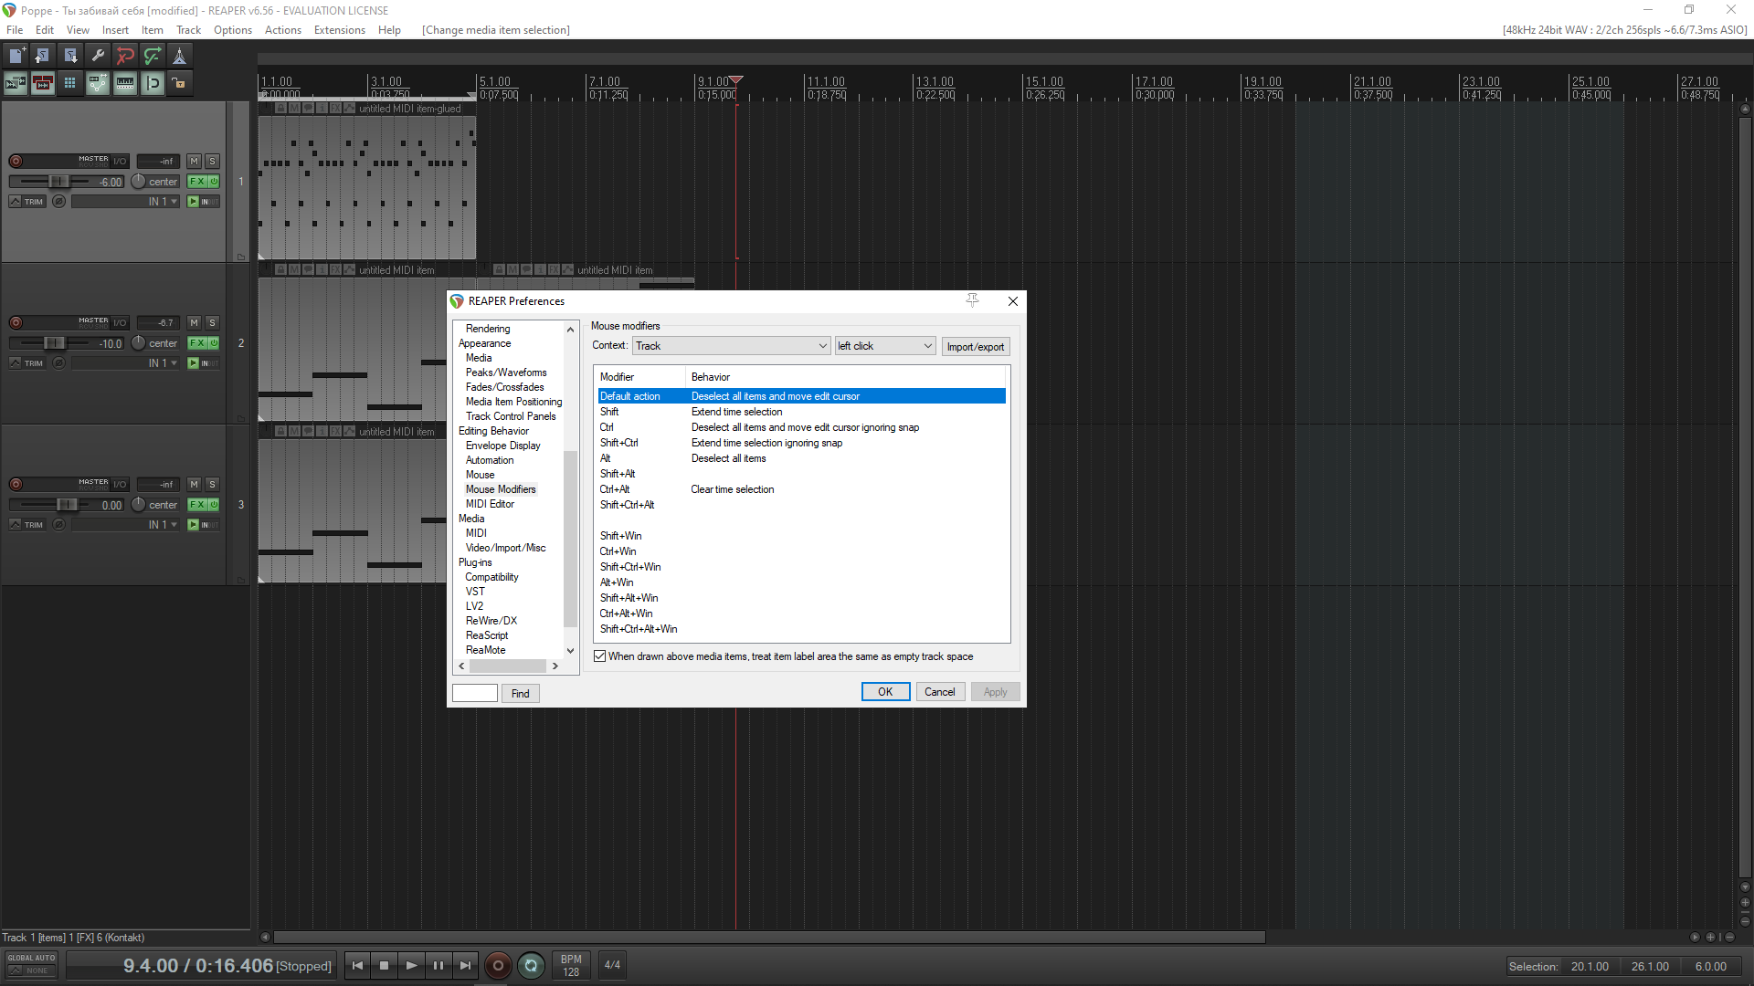The image size is (1754, 986).
Task: Toggle the metronome icon
Action: point(180,56)
